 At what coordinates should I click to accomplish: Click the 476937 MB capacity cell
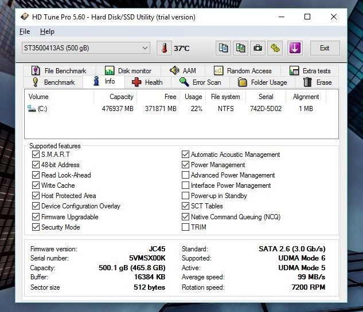point(118,109)
